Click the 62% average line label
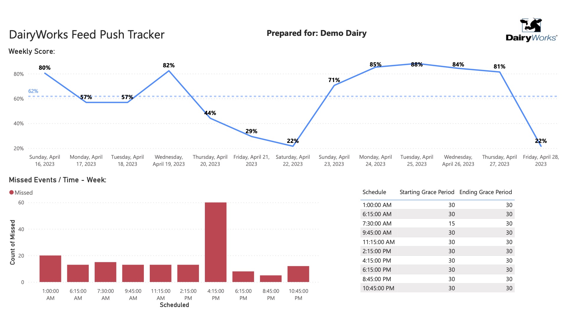 tap(33, 91)
